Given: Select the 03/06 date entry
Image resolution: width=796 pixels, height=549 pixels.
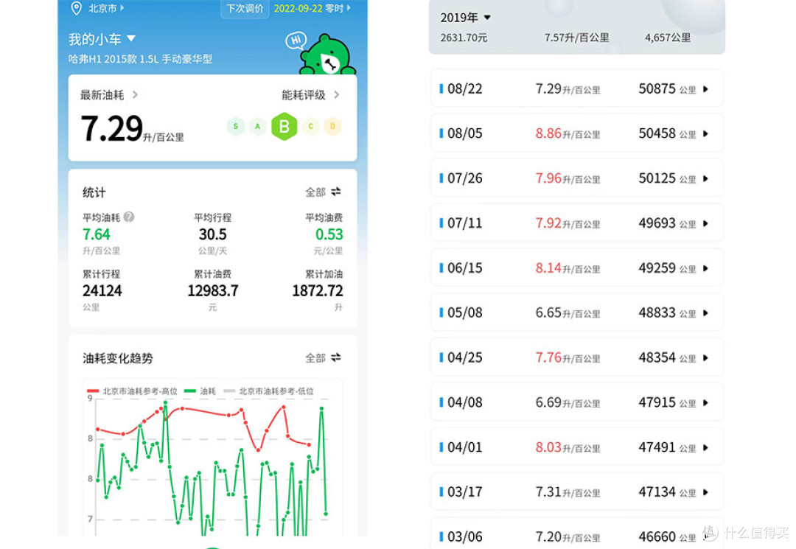Looking at the screenshot, I should (464, 536).
